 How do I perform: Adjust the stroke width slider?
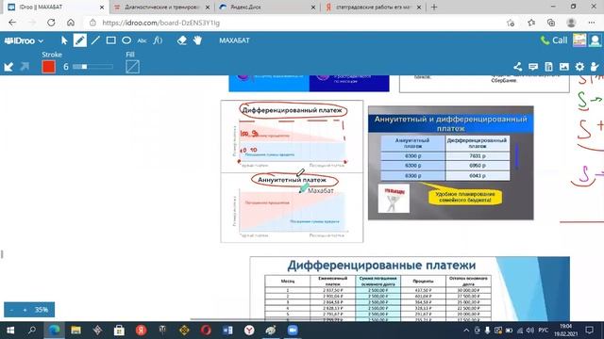[92, 67]
